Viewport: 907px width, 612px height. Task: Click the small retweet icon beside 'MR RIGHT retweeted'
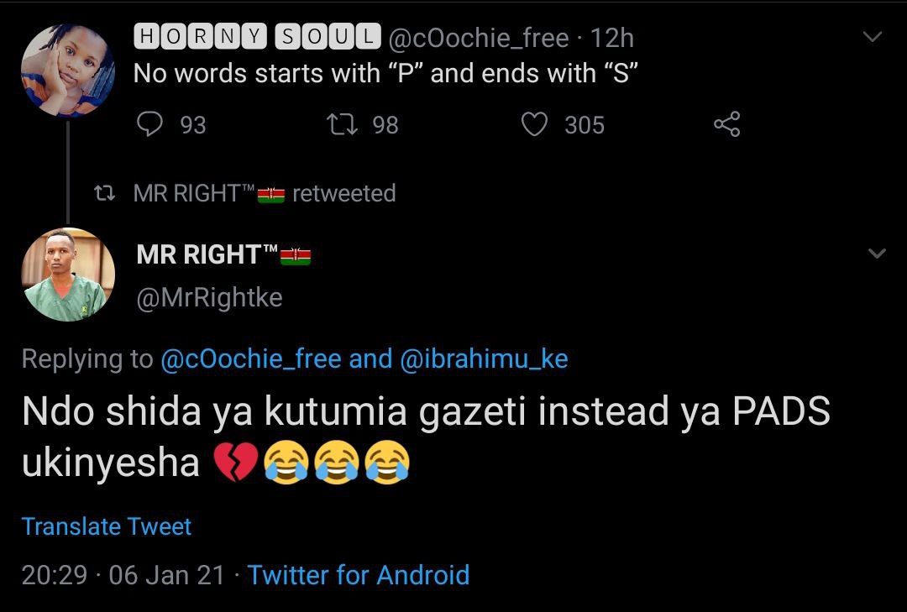[104, 194]
